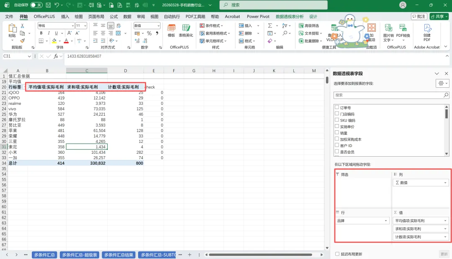Click the 批注 comments button
This screenshot has height=259, width=452.
pos(419,16)
